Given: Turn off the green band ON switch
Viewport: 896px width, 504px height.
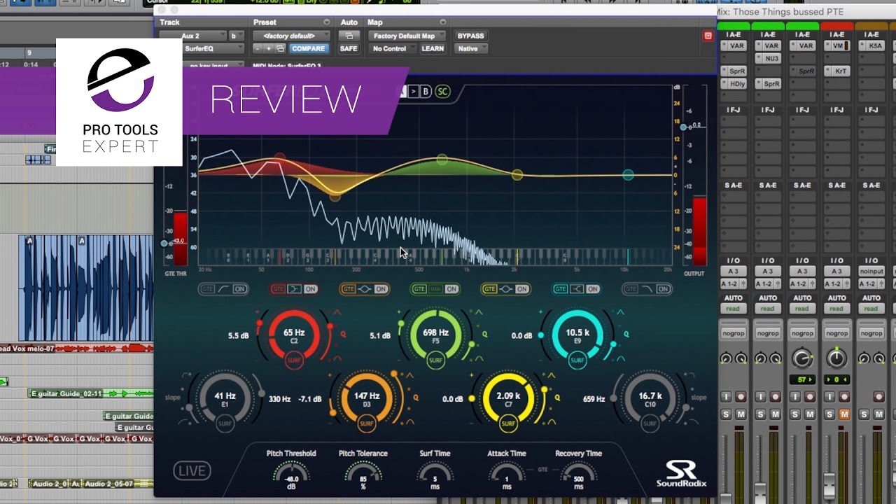Looking at the screenshot, I should tap(451, 289).
